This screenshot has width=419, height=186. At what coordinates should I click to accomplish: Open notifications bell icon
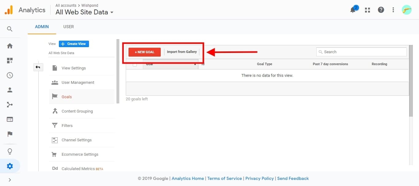click(353, 10)
